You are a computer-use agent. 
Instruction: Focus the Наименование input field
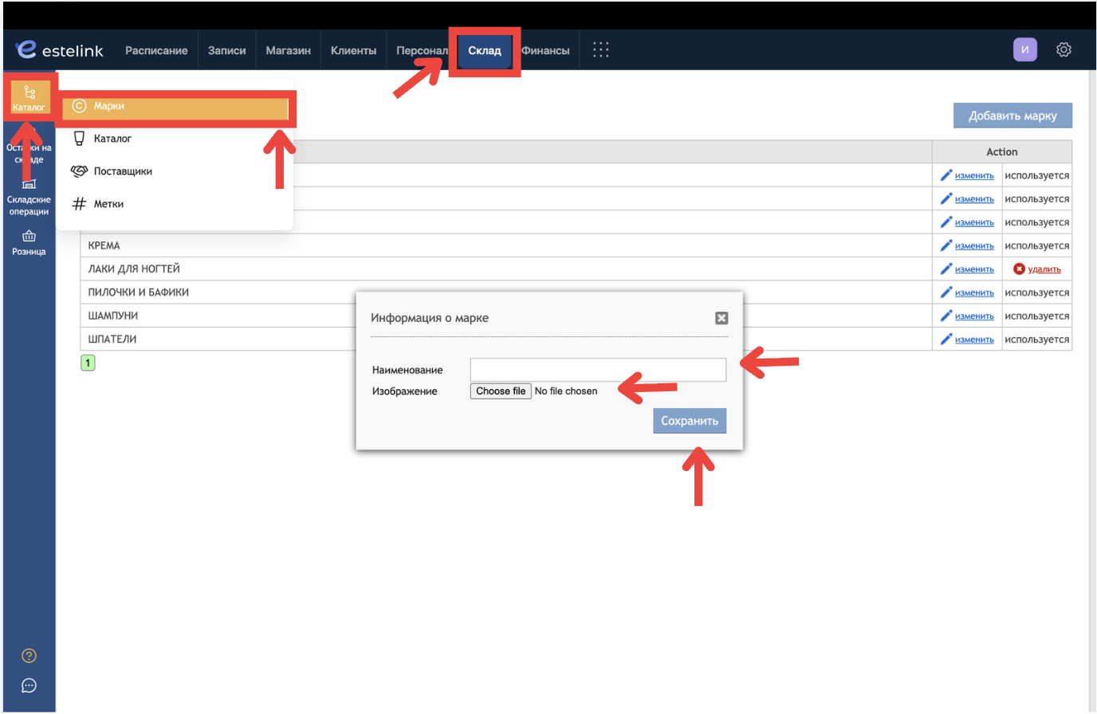pyautogui.click(x=598, y=370)
